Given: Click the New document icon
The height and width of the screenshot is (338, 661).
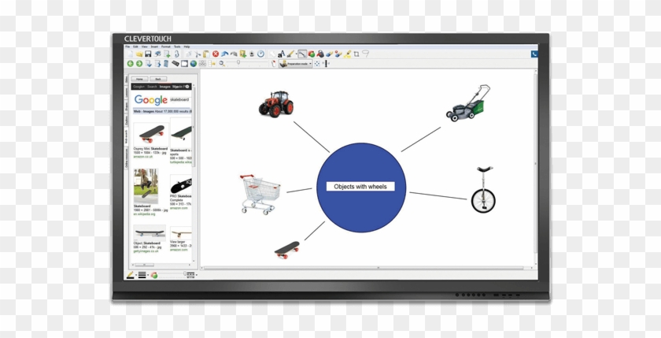Looking at the screenshot, I should 130,54.
